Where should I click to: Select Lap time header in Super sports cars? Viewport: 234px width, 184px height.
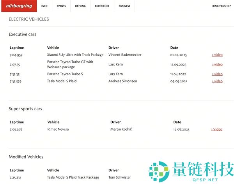tap(17, 122)
